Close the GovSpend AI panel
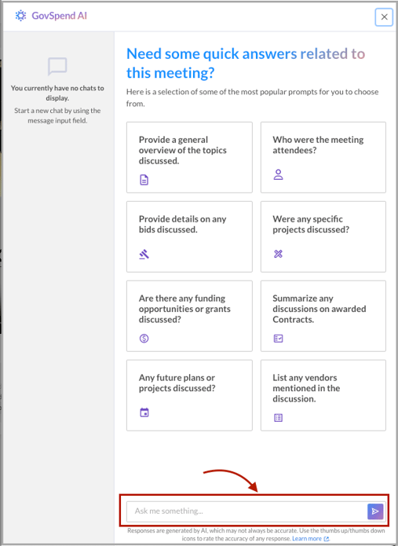 click(x=384, y=16)
